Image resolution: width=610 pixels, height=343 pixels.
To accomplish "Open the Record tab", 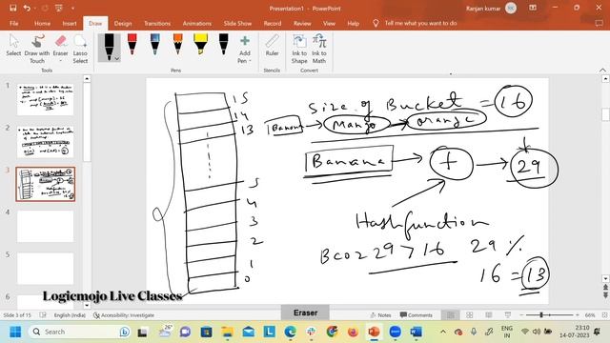I will 273,23.
